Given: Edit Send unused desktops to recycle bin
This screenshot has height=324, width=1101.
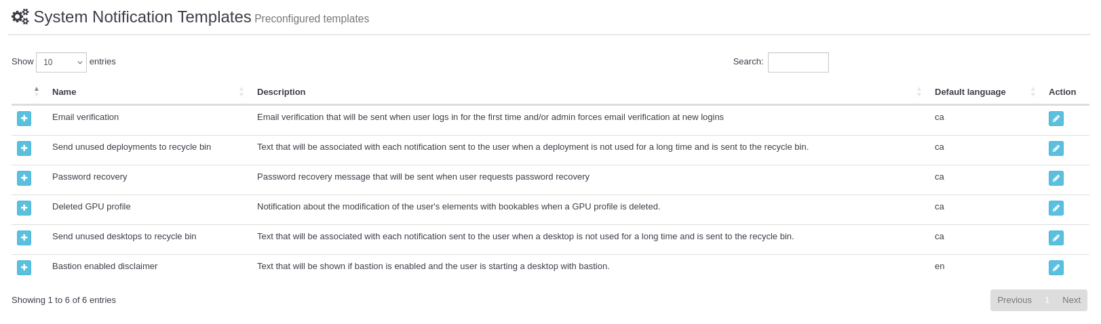Looking at the screenshot, I should pos(1056,238).
